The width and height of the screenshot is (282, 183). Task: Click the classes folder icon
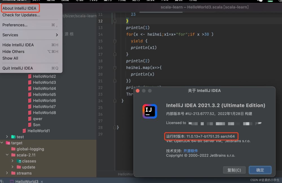19,161
